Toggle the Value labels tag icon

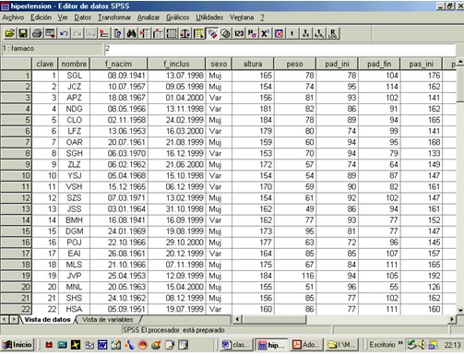coord(212,33)
